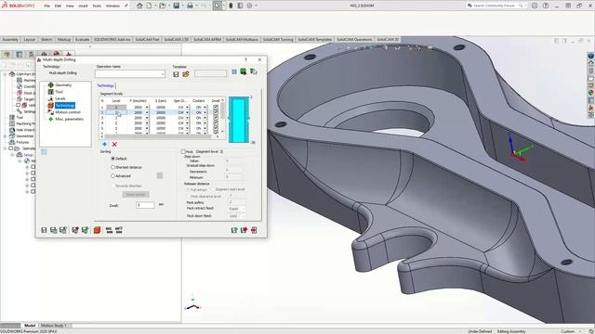The height and width of the screenshot is (334, 595).
Task: Switch to the SolidCAM Operations tab
Action: [354, 39]
